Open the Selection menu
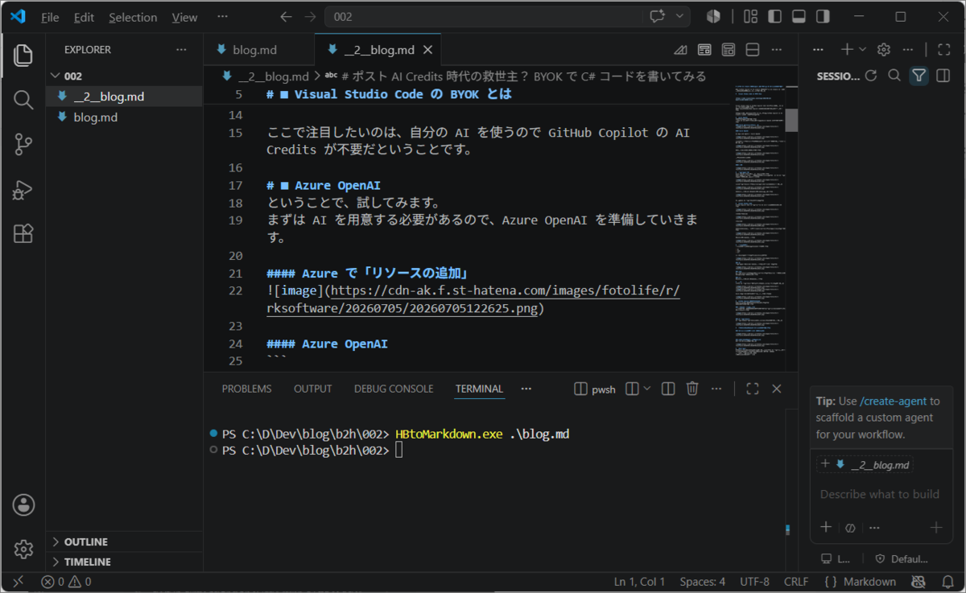Viewport: 966px width, 593px height. pyautogui.click(x=133, y=17)
